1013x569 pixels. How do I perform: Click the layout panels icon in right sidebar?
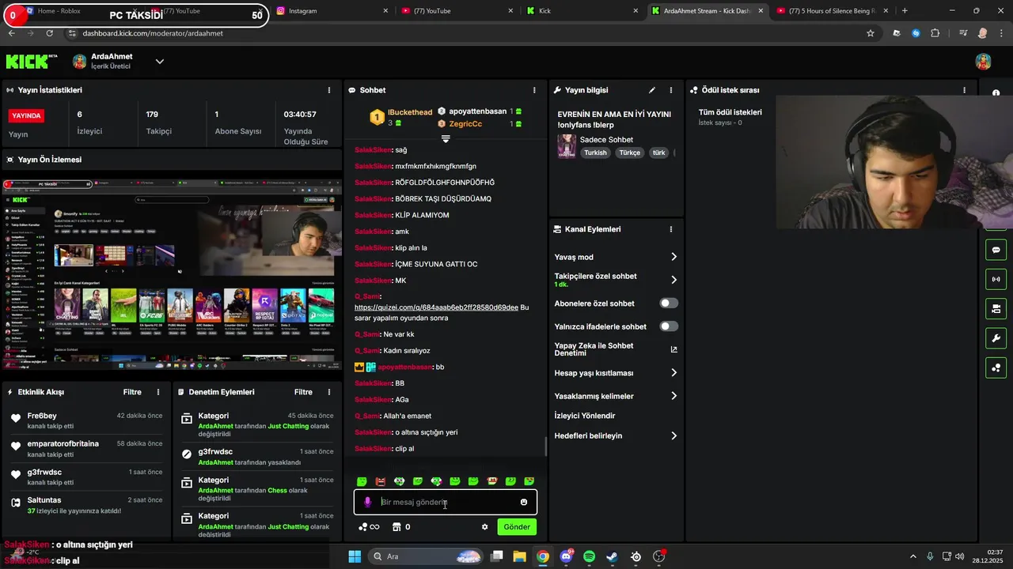[996, 308]
